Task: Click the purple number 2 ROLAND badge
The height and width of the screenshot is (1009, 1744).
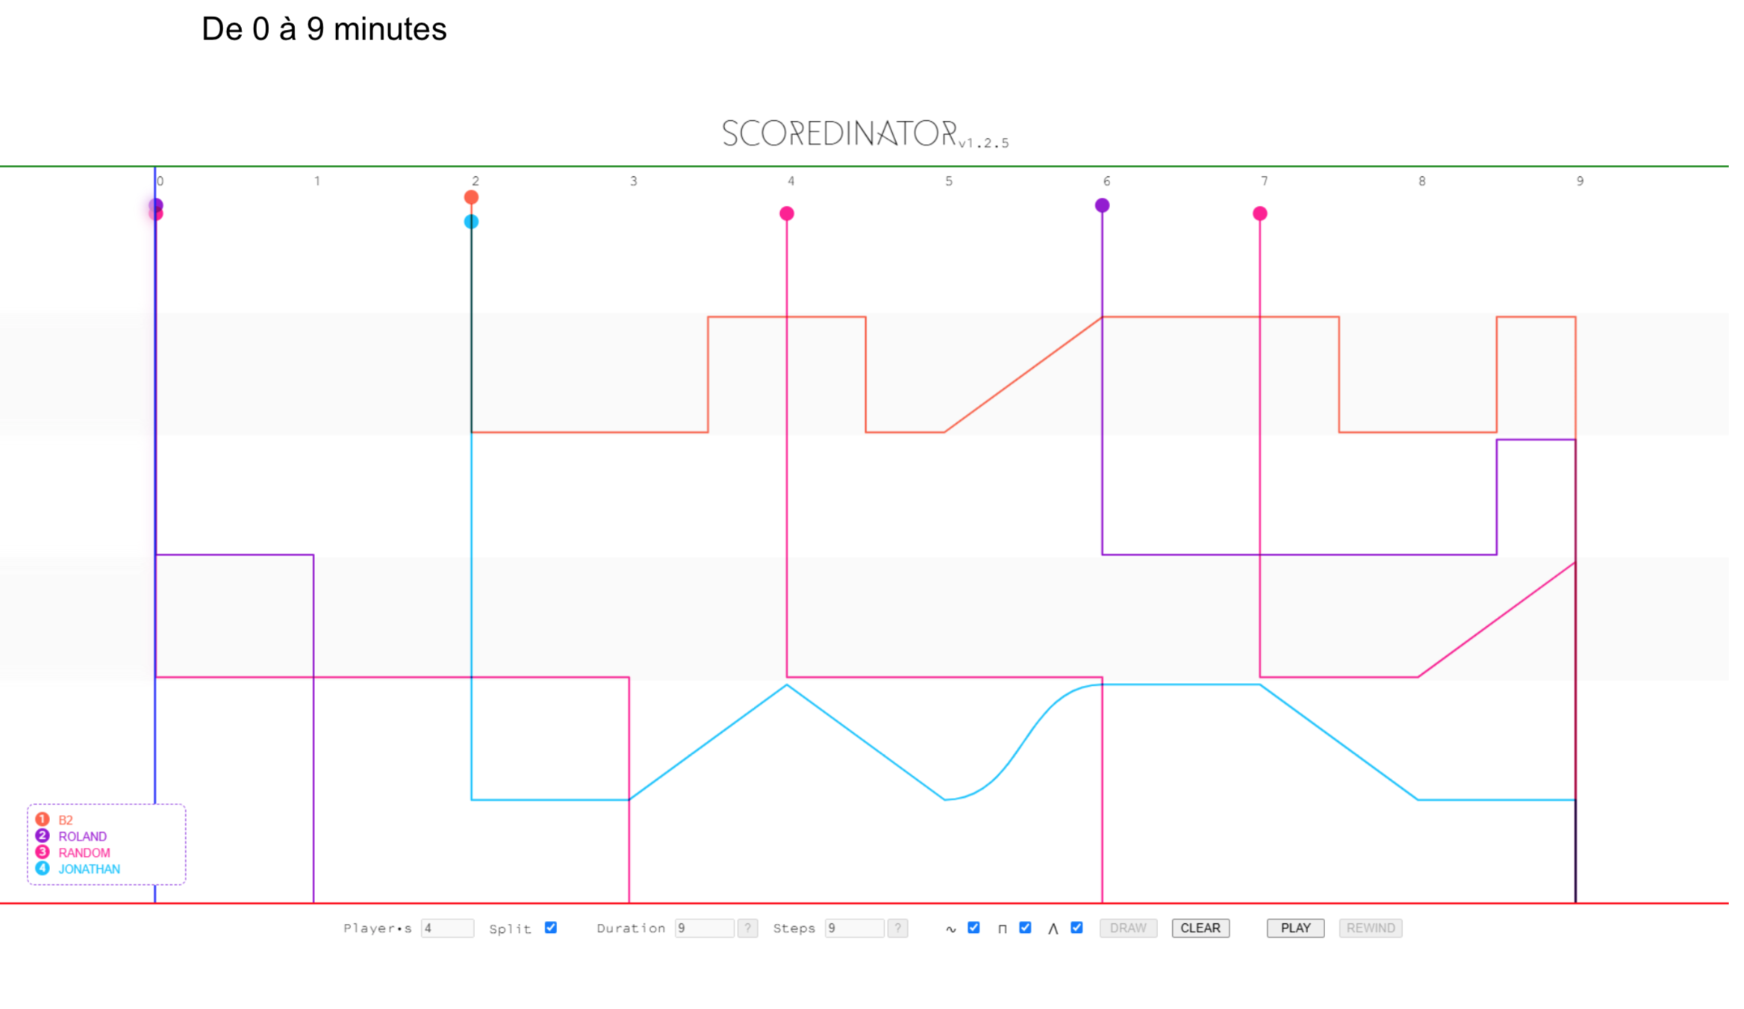Action: pyautogui.click(x=43, y=836)
